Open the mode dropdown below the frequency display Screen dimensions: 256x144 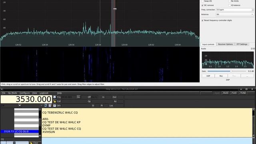click(x=20, y=106)
